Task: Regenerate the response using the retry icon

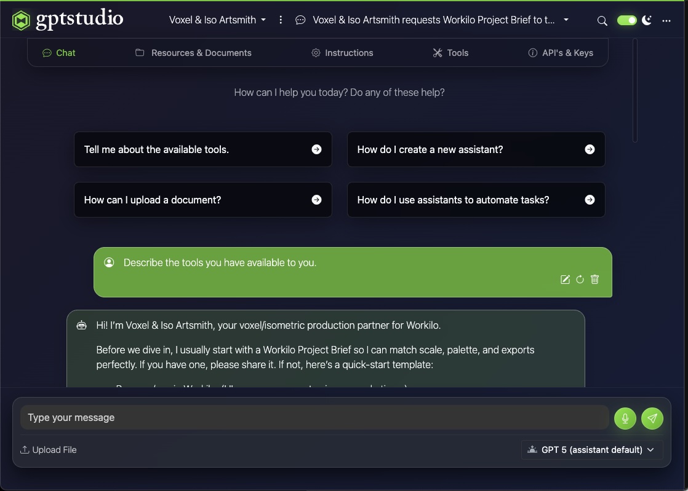Action: click(580, 280)
